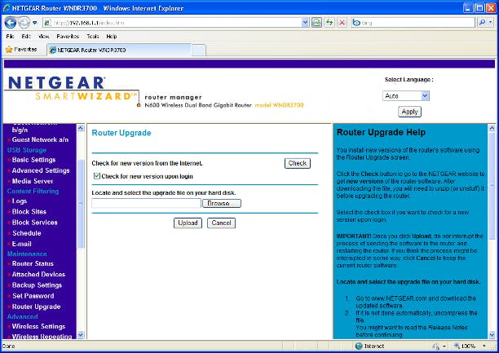This screenshot has width=499, height=353.
Task: Click the NETGEAR logo
Action: point(56,83)
